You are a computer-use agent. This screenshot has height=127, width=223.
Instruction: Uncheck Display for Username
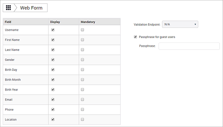(x=53, y=30)
